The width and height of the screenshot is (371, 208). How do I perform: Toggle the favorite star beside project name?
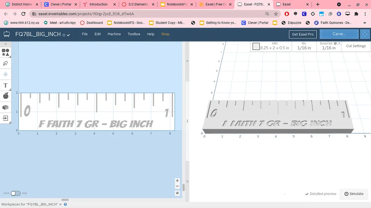64,35
